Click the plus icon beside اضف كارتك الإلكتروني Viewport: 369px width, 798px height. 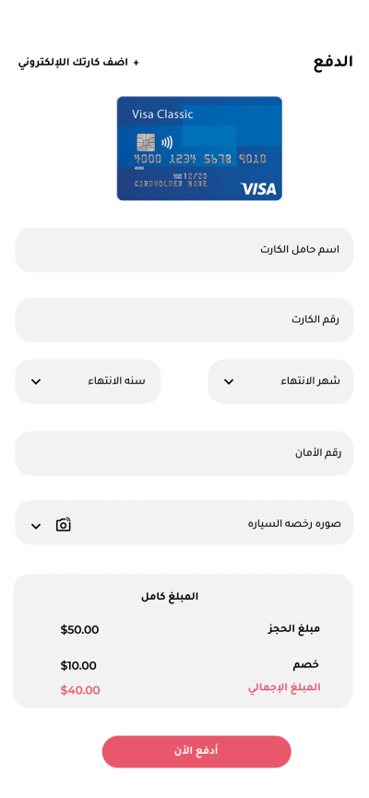(x=136, y=63)
